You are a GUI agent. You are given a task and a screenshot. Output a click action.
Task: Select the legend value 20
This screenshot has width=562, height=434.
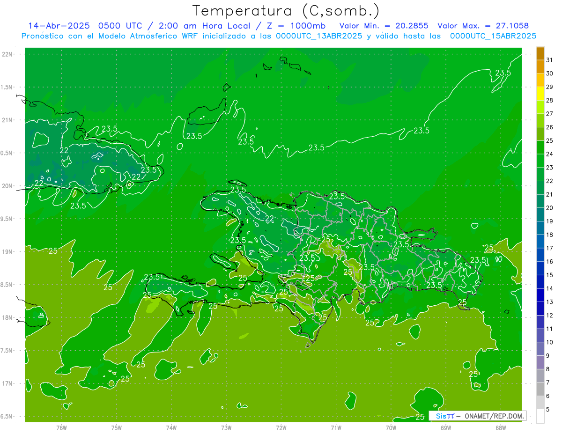pyautogui.click(x=550, y=208)
